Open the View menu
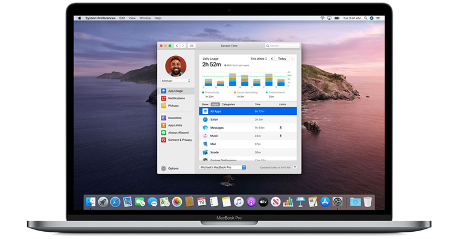This screenshot has width=458, height=239. pos(132,18)
